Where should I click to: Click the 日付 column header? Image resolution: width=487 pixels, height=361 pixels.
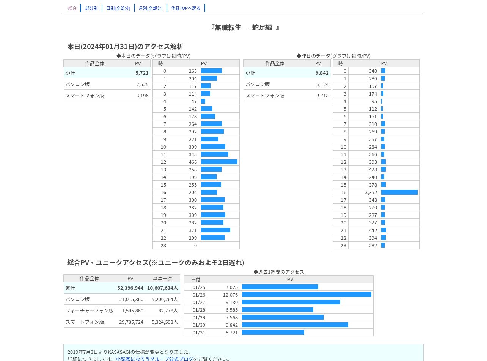[x=196, y=279]
